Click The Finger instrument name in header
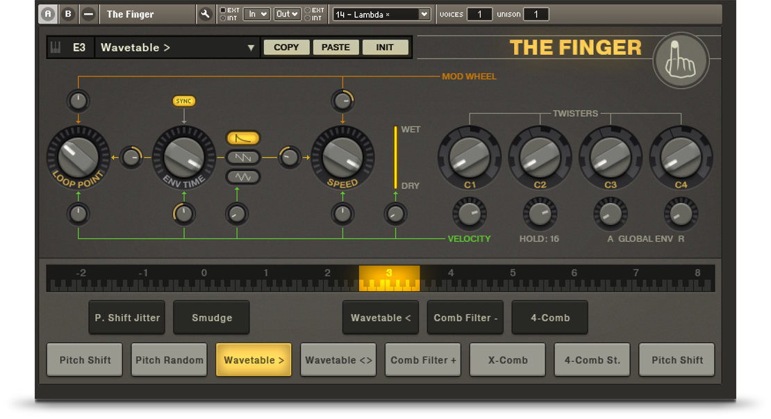 131,15
